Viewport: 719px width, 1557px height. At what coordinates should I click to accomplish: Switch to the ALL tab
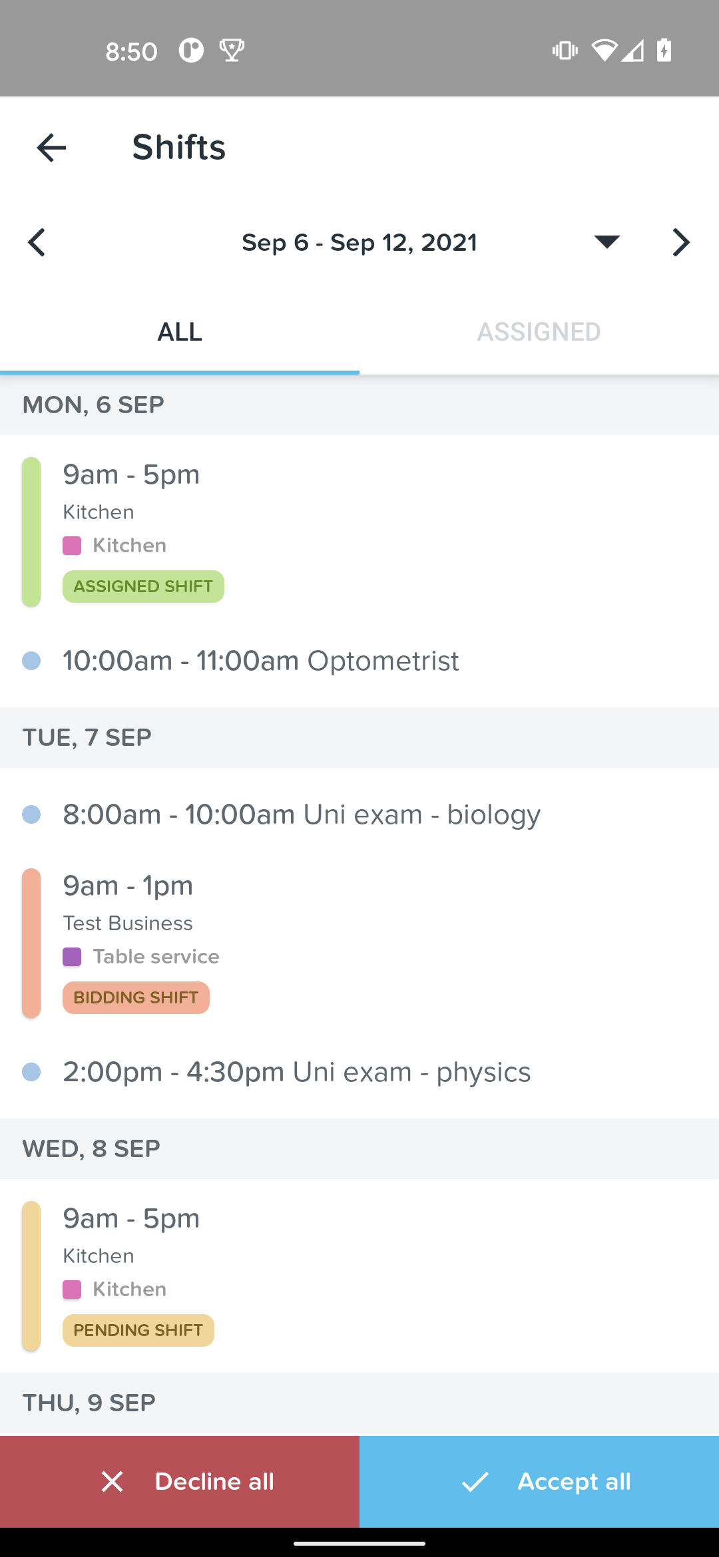coord(180,332)
